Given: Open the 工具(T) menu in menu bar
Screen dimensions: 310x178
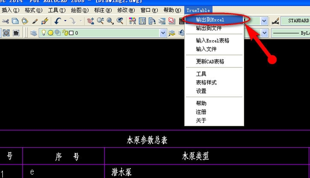Looking at the screenshot, I should tap(57, 10).
